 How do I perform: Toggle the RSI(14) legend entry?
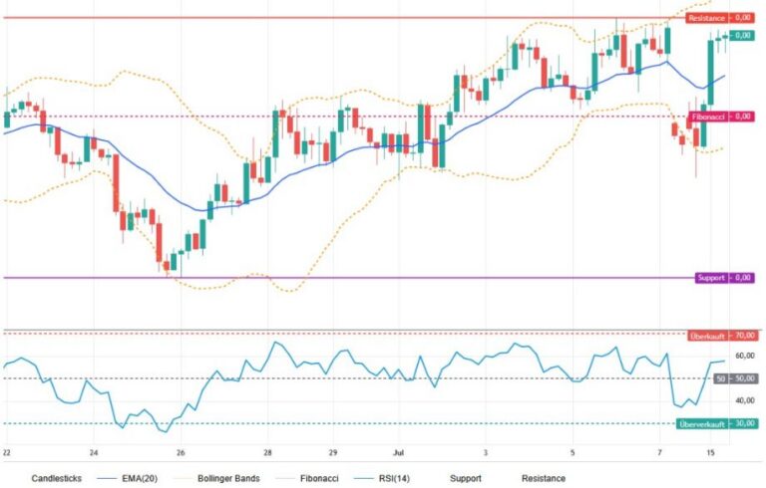click(x=382, y=478)
